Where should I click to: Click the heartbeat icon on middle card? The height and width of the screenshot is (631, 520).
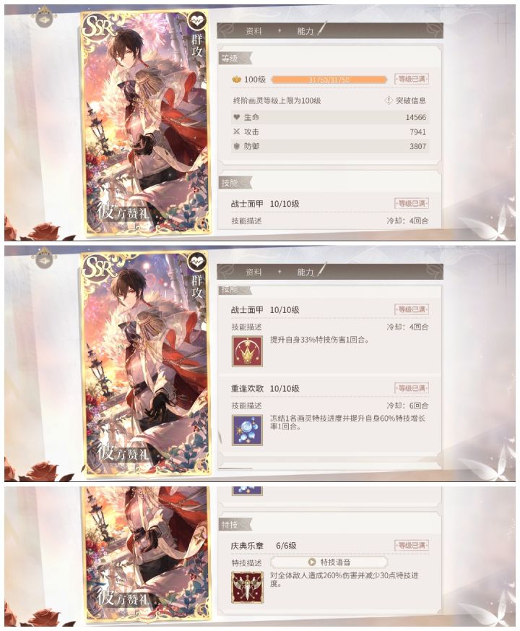[197, 262]
